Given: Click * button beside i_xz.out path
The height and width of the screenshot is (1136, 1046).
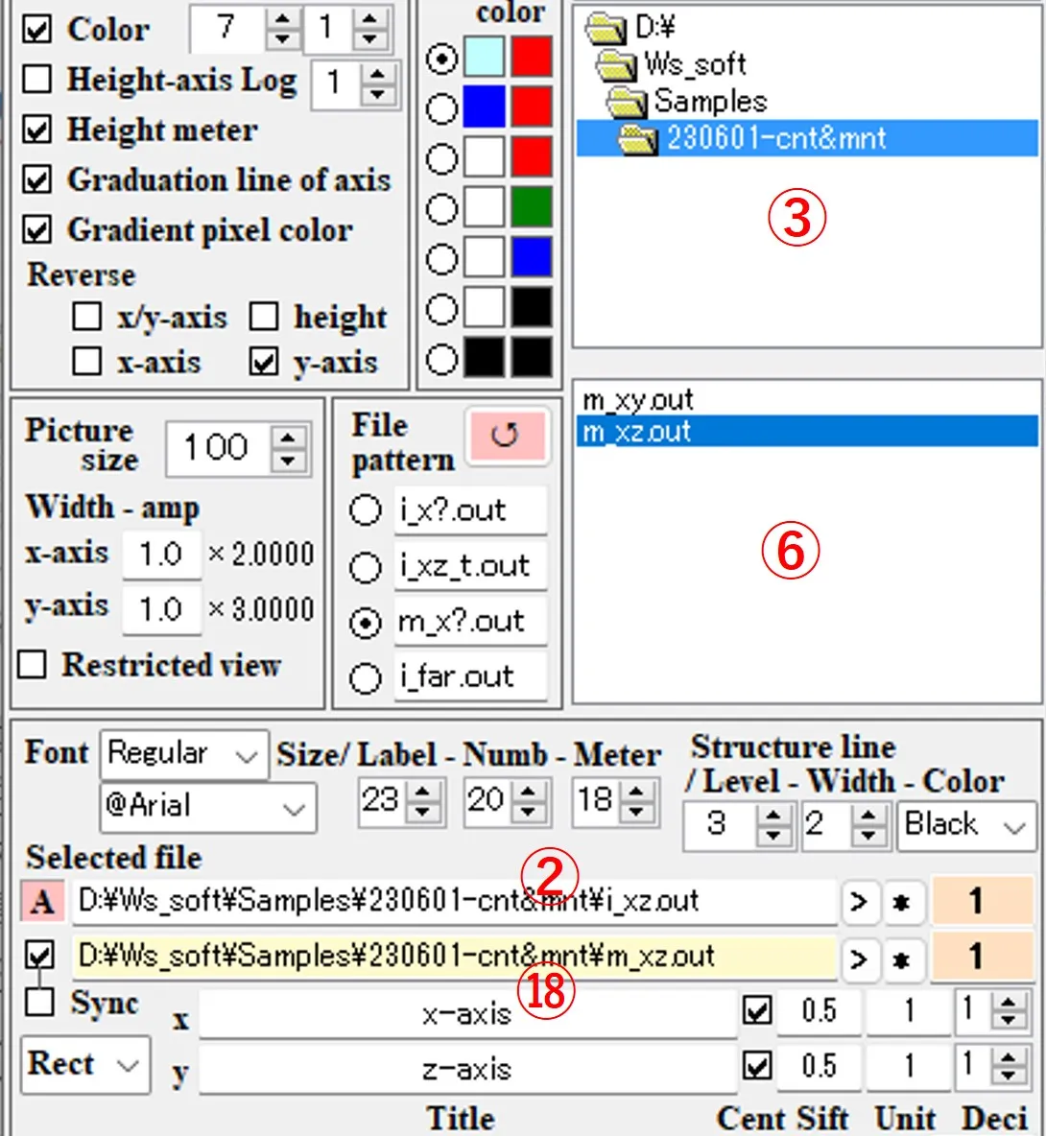Looking at the screenshot, I should click(903, 903).
